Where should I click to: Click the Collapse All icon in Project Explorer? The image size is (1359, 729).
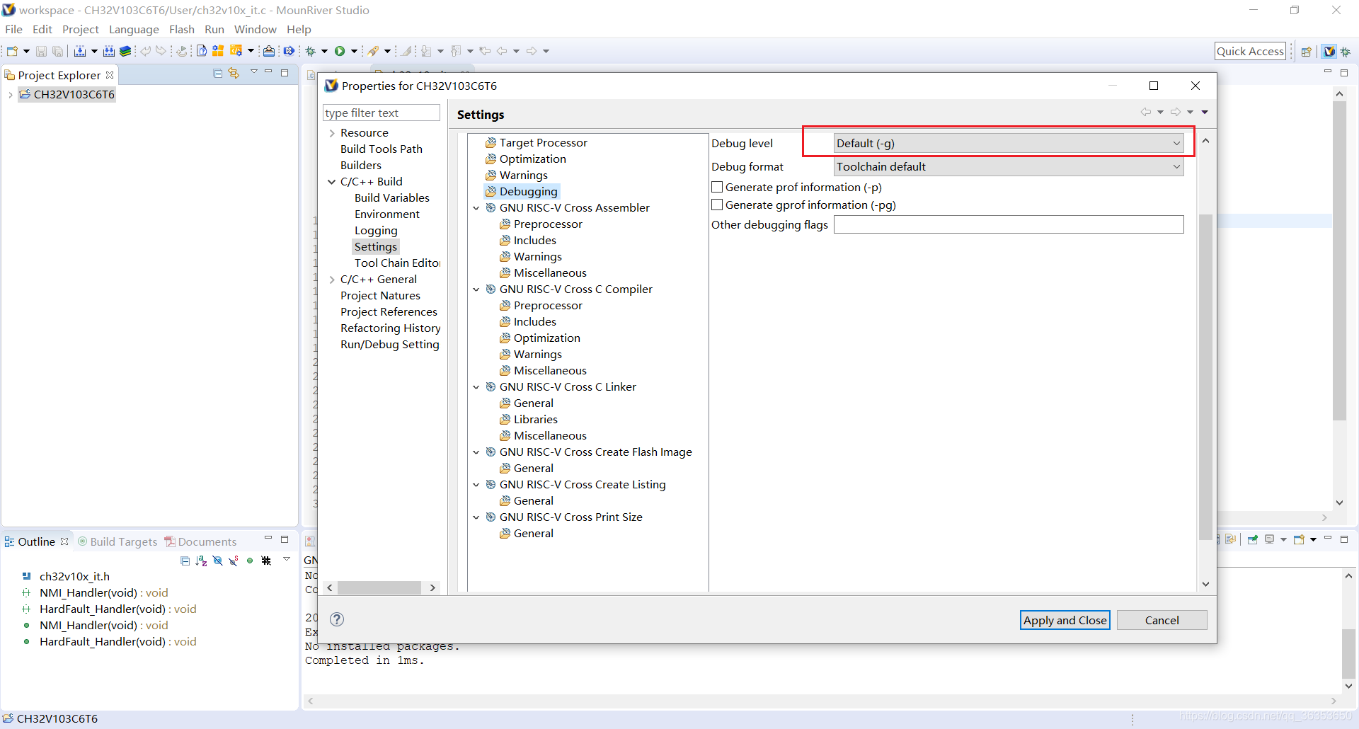click(218, 73)
